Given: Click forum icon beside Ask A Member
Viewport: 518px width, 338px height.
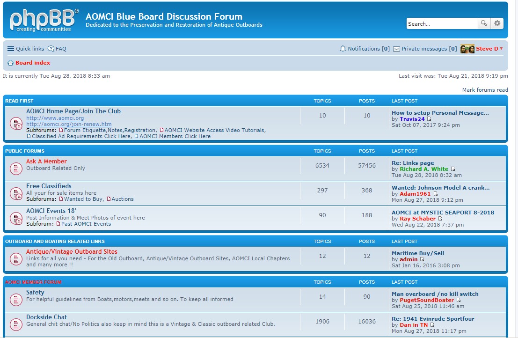Looking at the screenshot, I should click(16, 169).
